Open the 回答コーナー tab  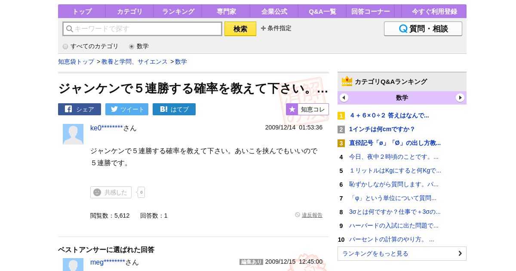[x=371, y=11]
